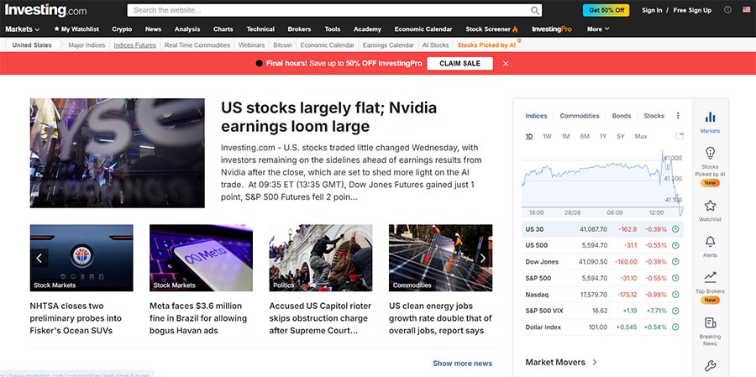Click the Investing.com logo
Viewport: 756px width, 377px height.
point(46,9)
